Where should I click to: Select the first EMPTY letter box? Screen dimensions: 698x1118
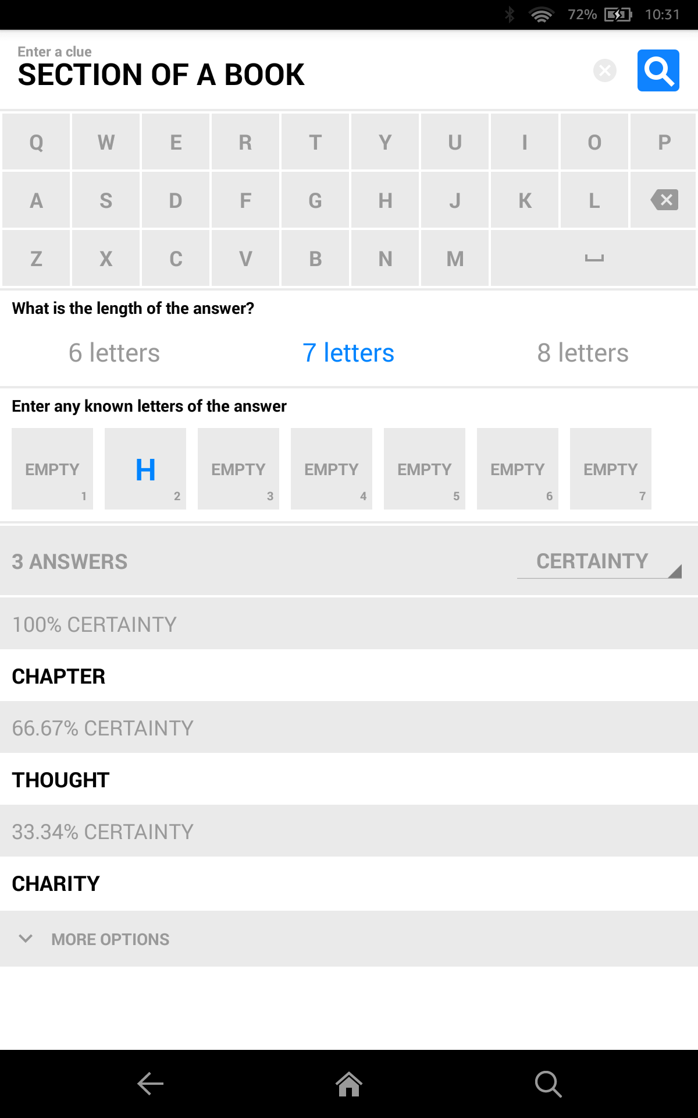pyautogui.click(x=52, y=469)
